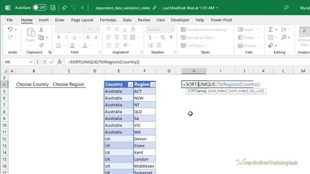Click the Fill down icon
The width and height of the screenshot is (310, 174).
click(270, 37)
